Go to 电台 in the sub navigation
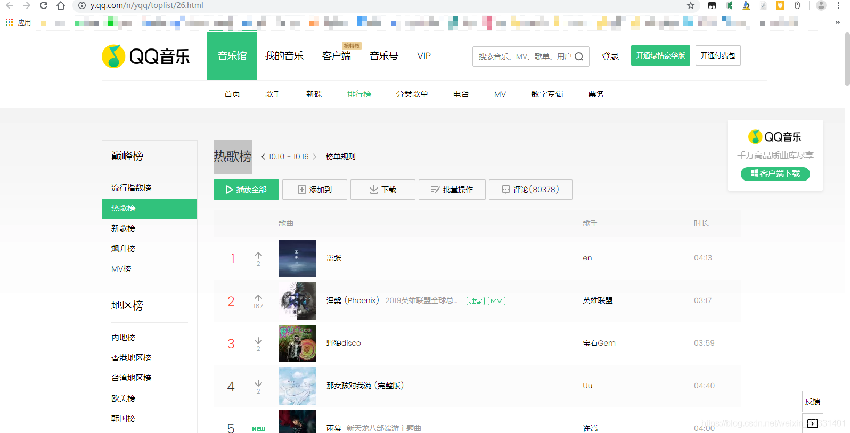850x433 pixels. pyautogui.click(x=461, y=94)
